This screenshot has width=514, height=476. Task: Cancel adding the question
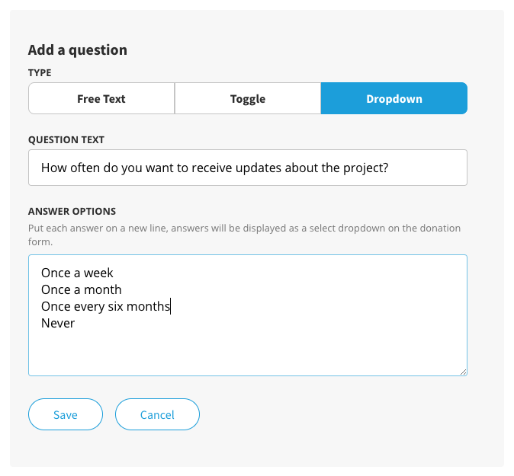(157, 414)
